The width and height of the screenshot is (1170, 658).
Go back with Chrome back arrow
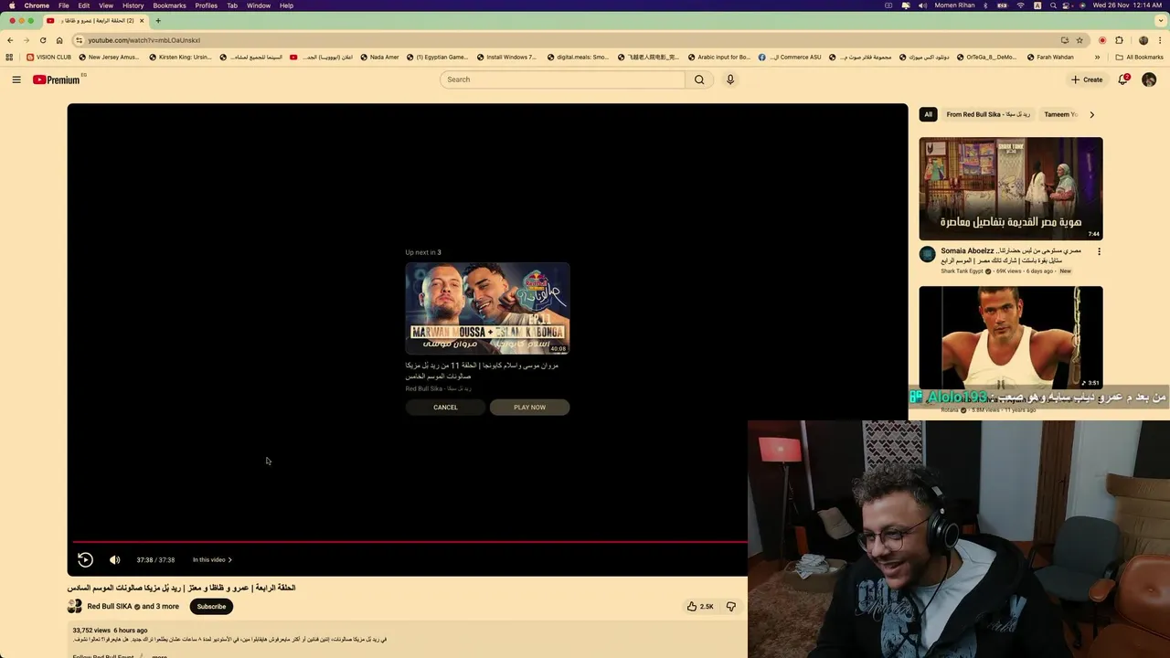(x=10, y=40)
